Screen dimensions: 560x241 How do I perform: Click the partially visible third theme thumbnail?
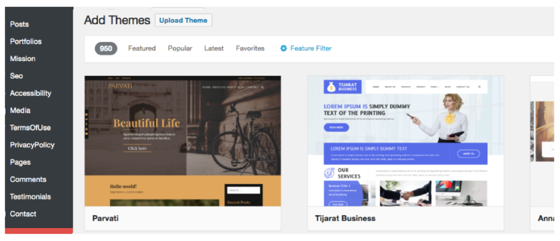point(542,141)
